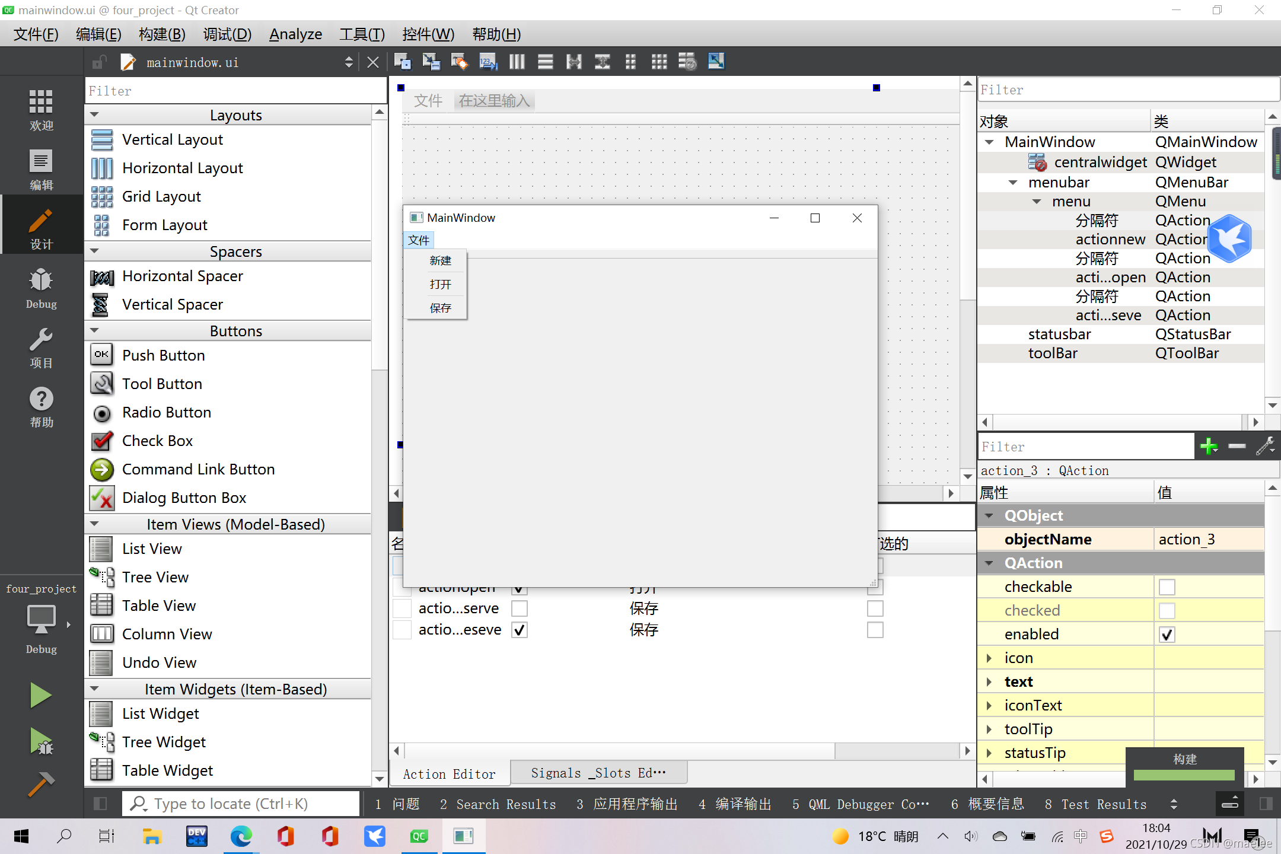Viewport: 1281px width, 854px height.
Task: Open the Analyze menu
Action: [x=295, y=34]
